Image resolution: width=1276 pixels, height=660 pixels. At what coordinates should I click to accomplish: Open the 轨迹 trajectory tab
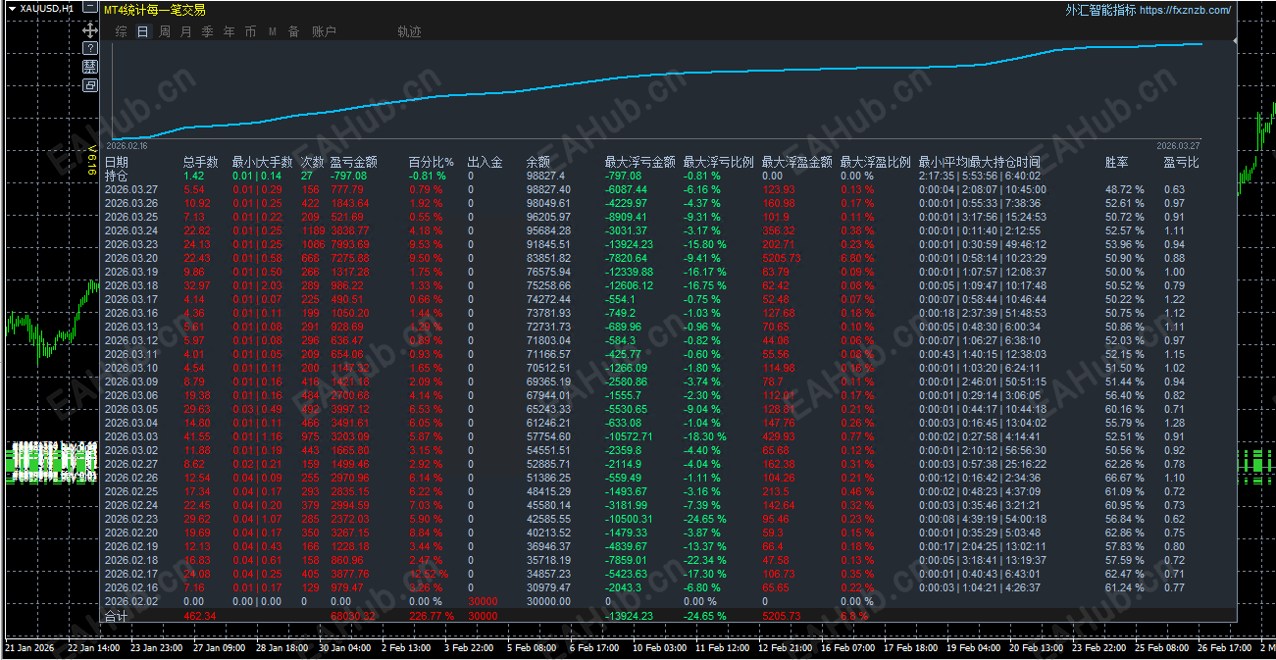(x=409, y=31)
